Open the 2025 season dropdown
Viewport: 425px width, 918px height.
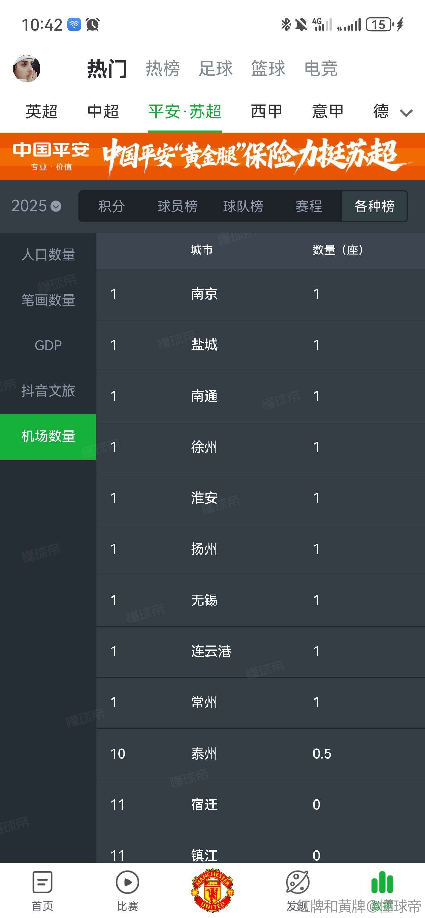tap(36, 206)
